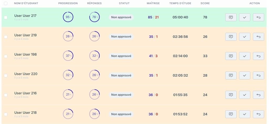Select checkbox for User User 198
This screenshot has width=269, height=124.
click(x=6, y=56)
